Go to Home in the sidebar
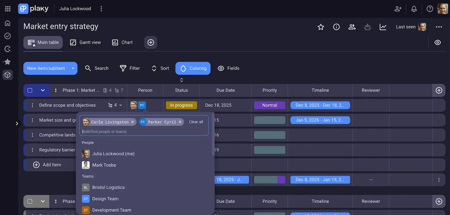The image size is (450, 215). [x=8, y=23]
